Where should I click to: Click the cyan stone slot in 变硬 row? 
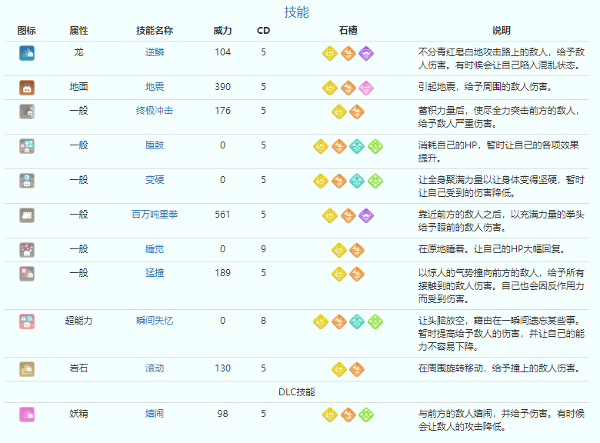click(357, 181)
